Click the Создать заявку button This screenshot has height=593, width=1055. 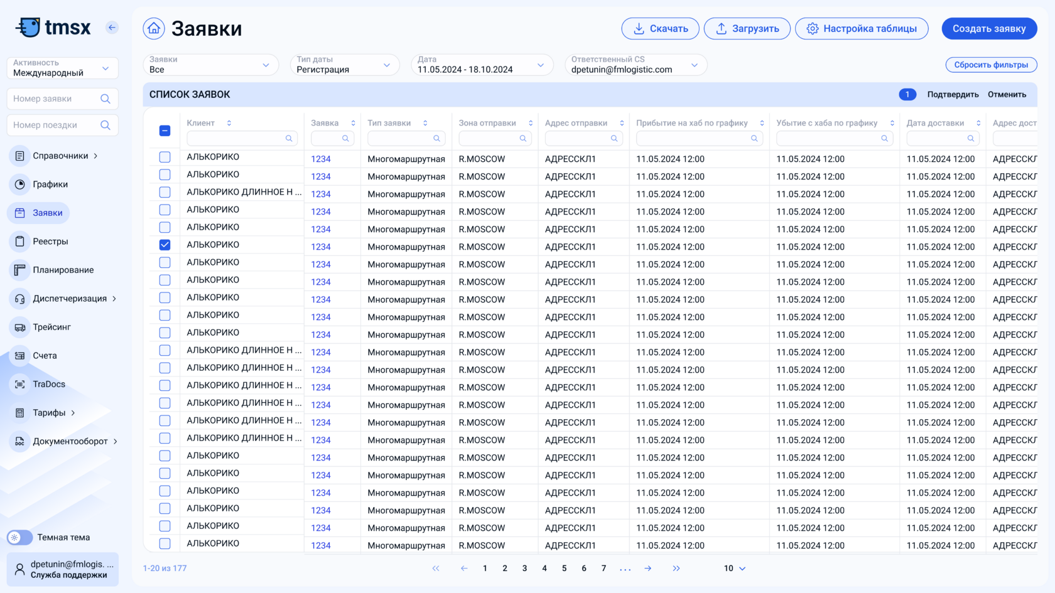coord(988,28)
